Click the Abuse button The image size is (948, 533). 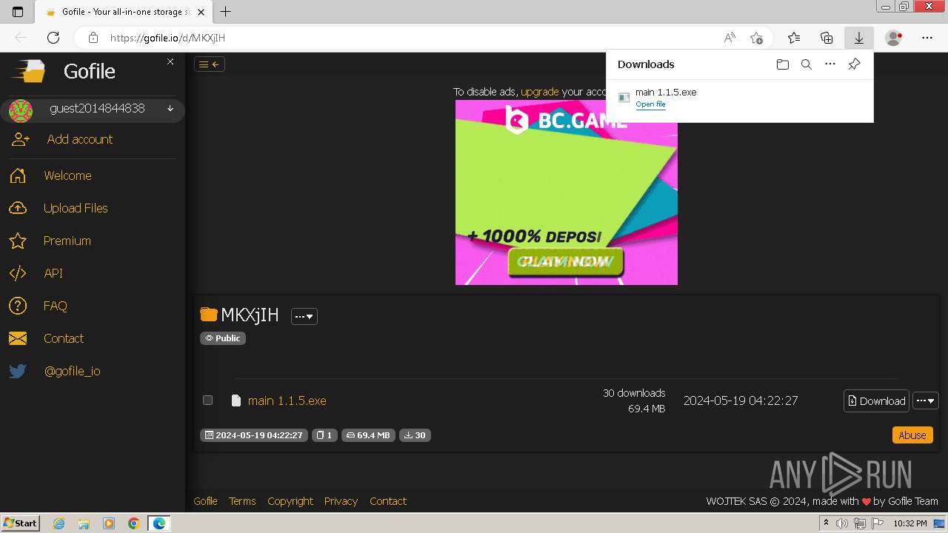pos(912,435)
